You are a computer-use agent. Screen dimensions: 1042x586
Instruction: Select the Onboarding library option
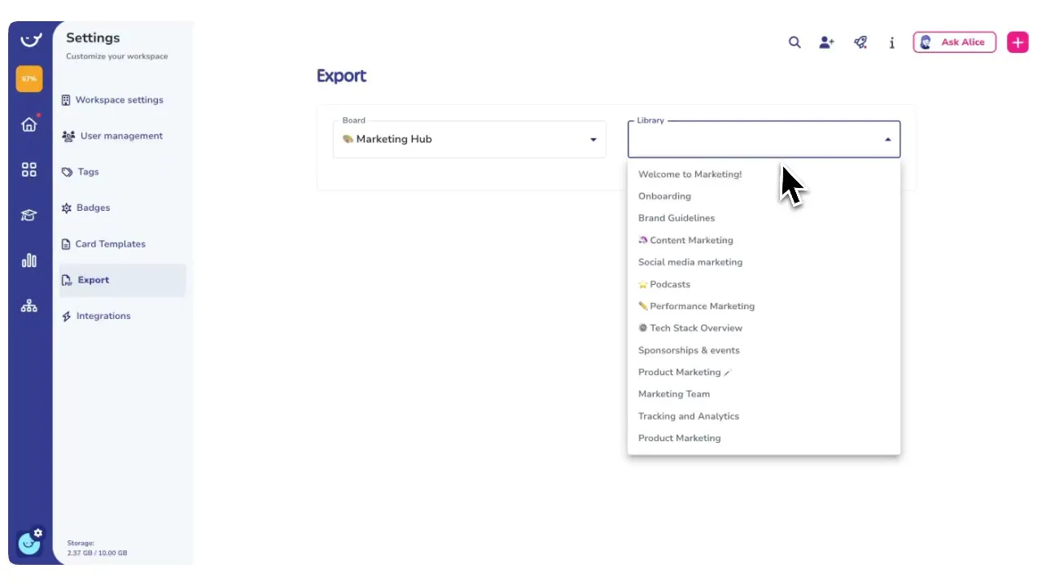pos(764,196)
